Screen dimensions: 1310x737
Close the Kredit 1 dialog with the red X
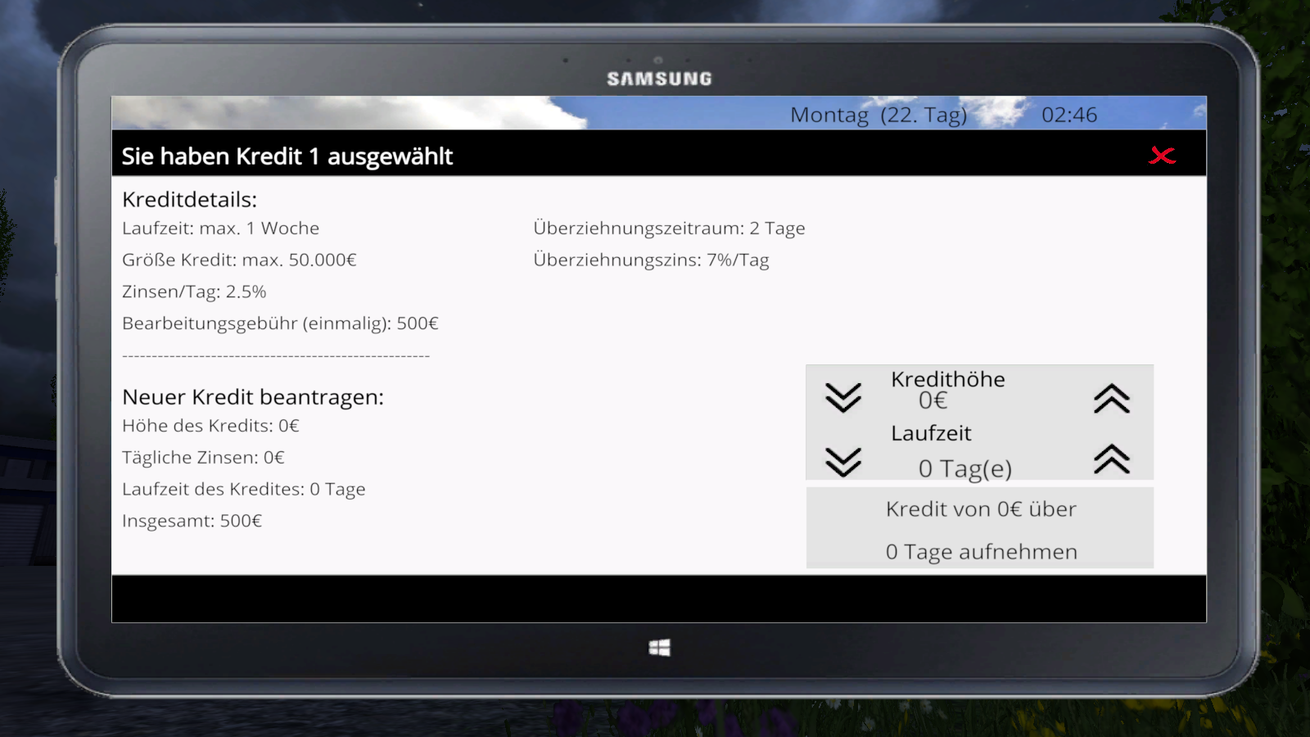click(x=1162, y=156)
